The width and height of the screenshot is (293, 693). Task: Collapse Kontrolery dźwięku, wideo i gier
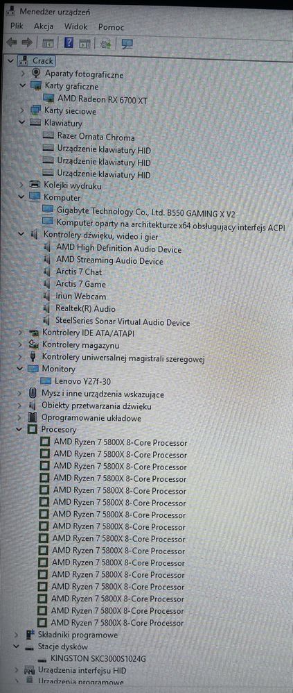point(21,235)
